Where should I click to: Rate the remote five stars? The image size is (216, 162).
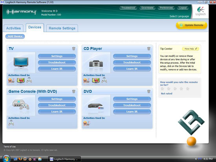(x=188, y=89)
